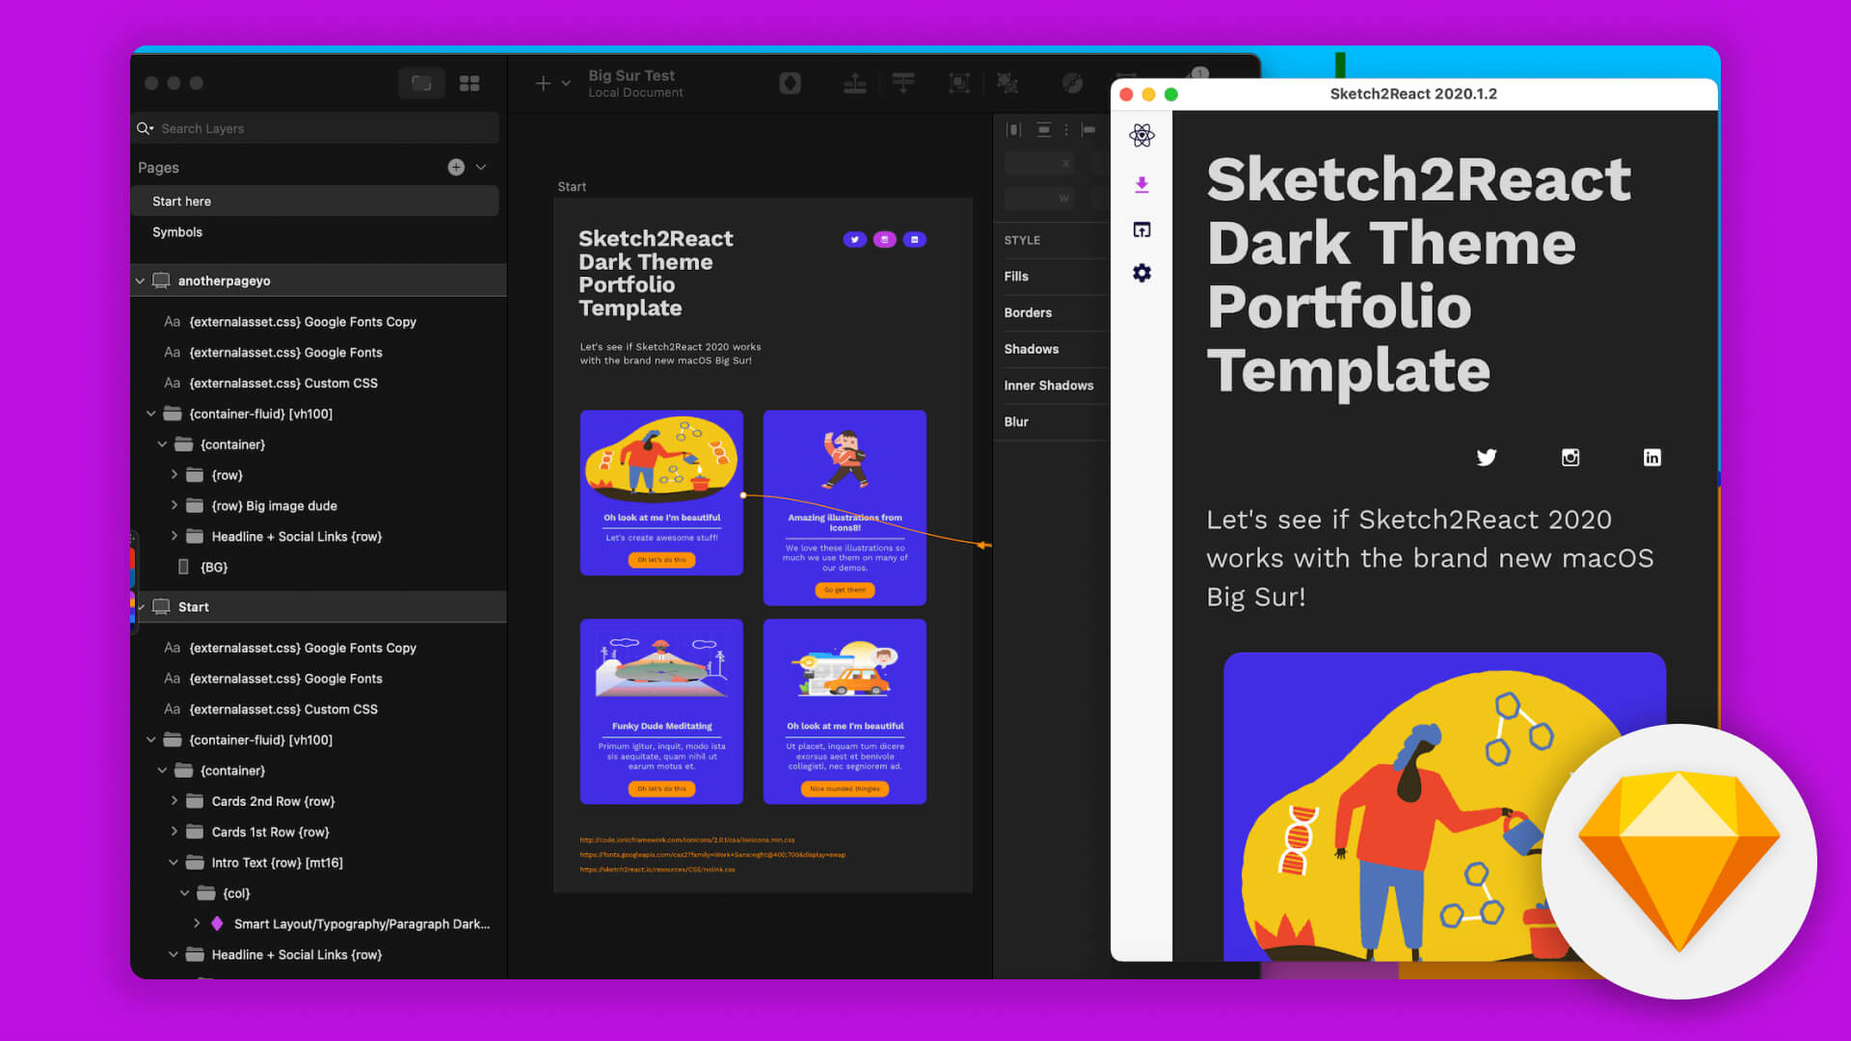Screen dimensions: 1851x1041
Task: Expand the {row} Big image dude group
Action: (174, 505)
